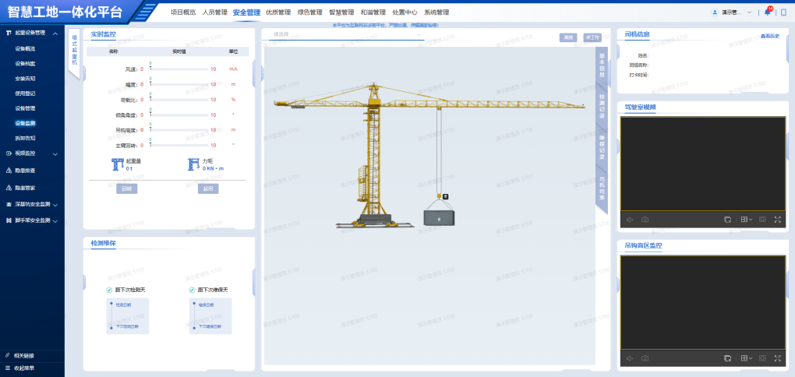Open screen layout dropdown in 驾驶室视频

(x=746, y=220)
